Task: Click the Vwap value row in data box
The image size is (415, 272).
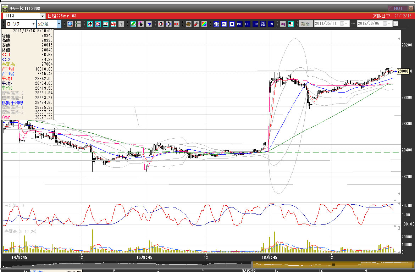Action: (27, 117)
